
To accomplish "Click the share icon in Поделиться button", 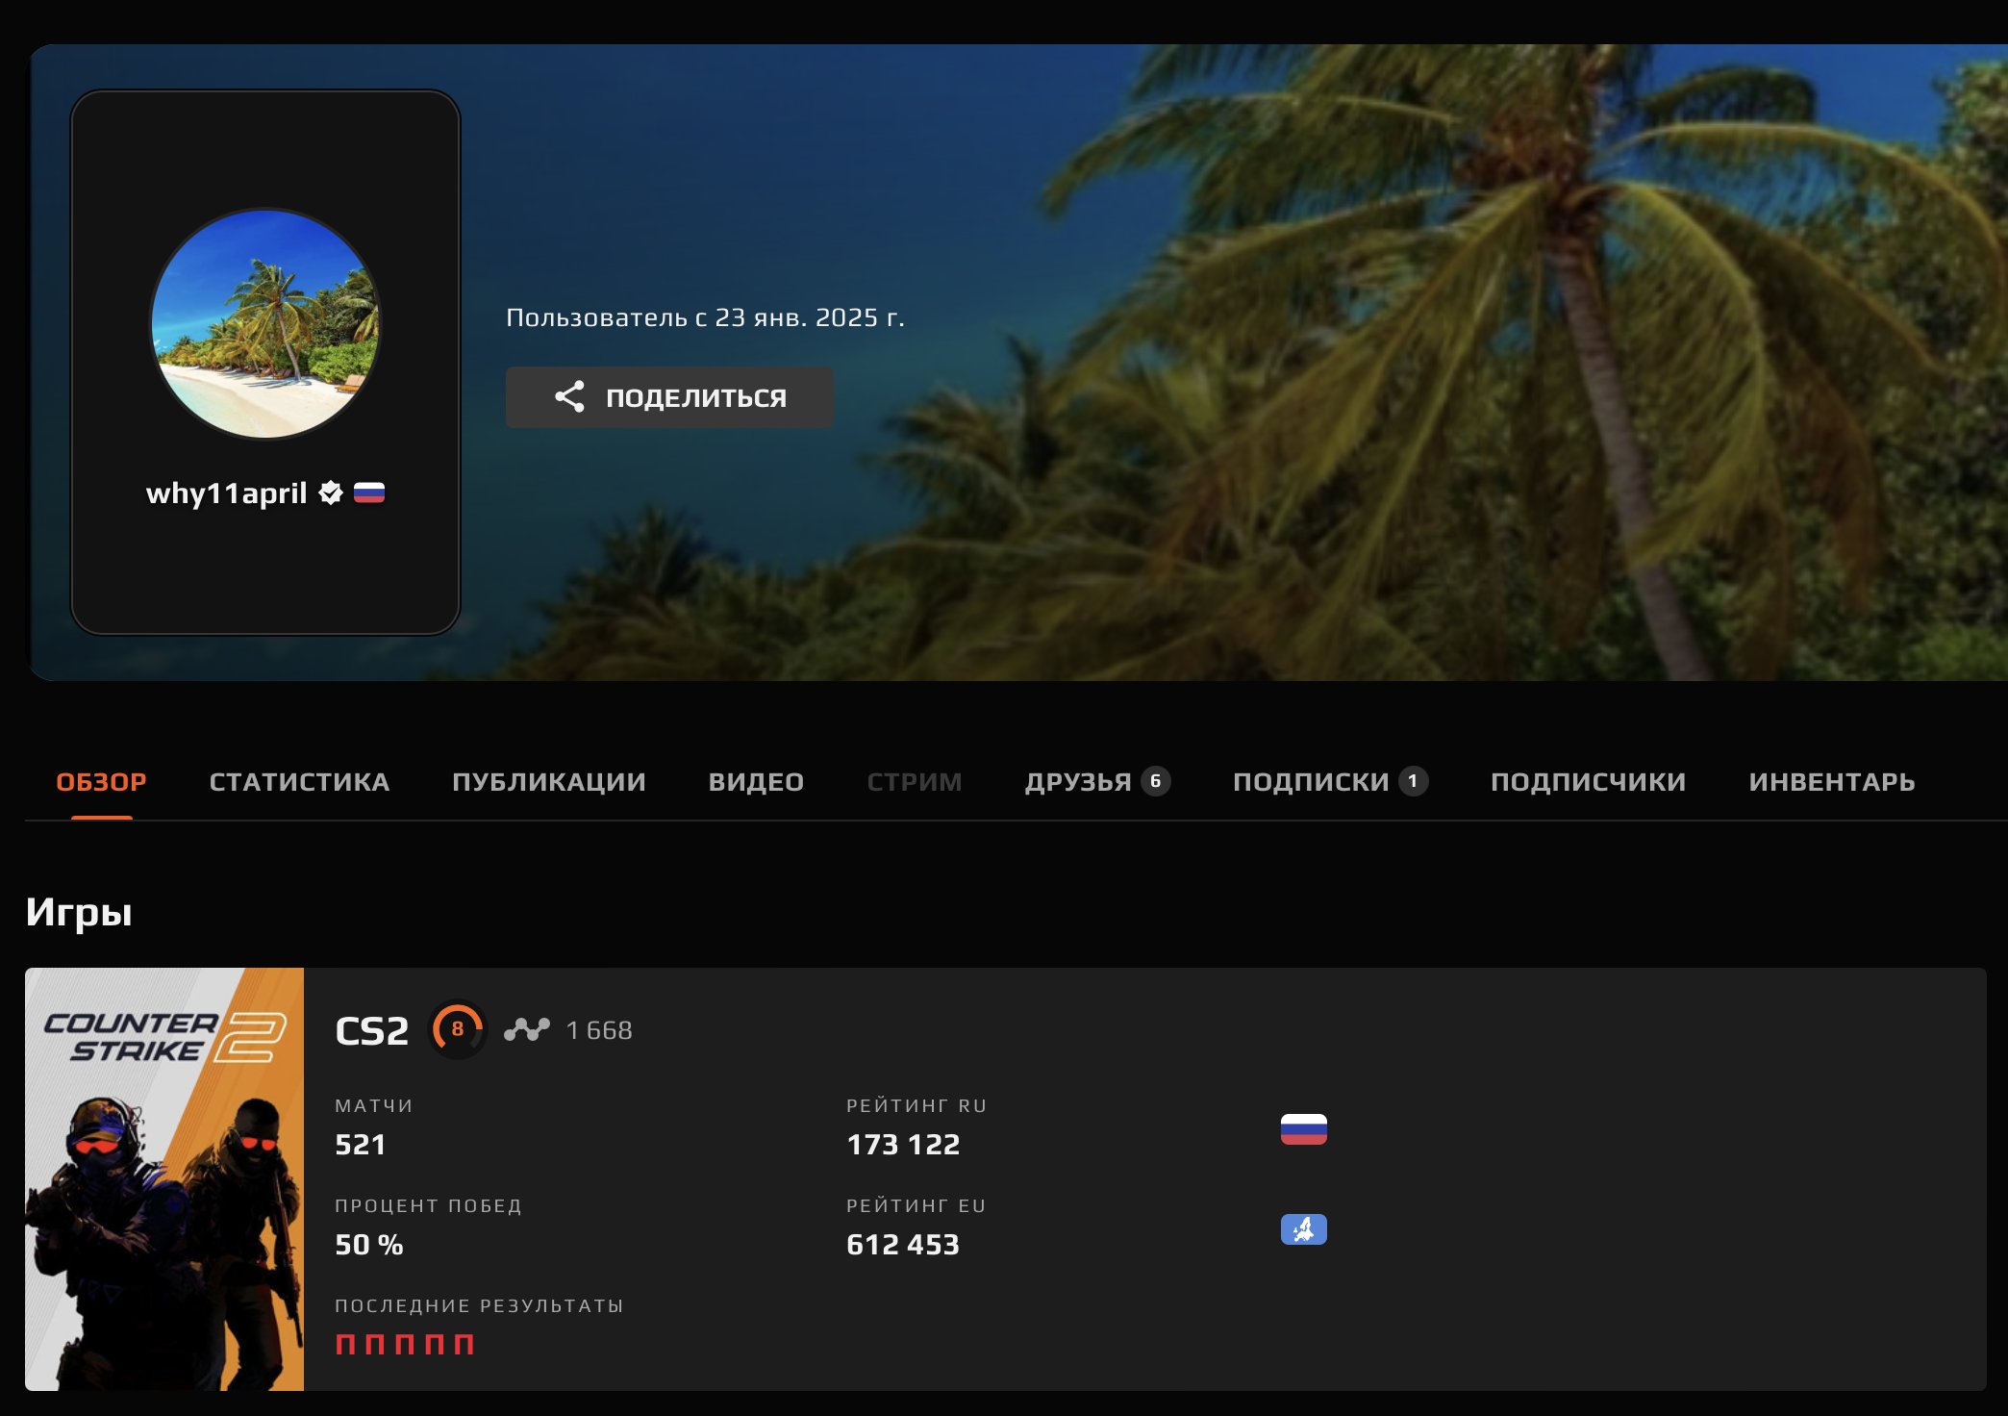I will click(x=569, y=396).
